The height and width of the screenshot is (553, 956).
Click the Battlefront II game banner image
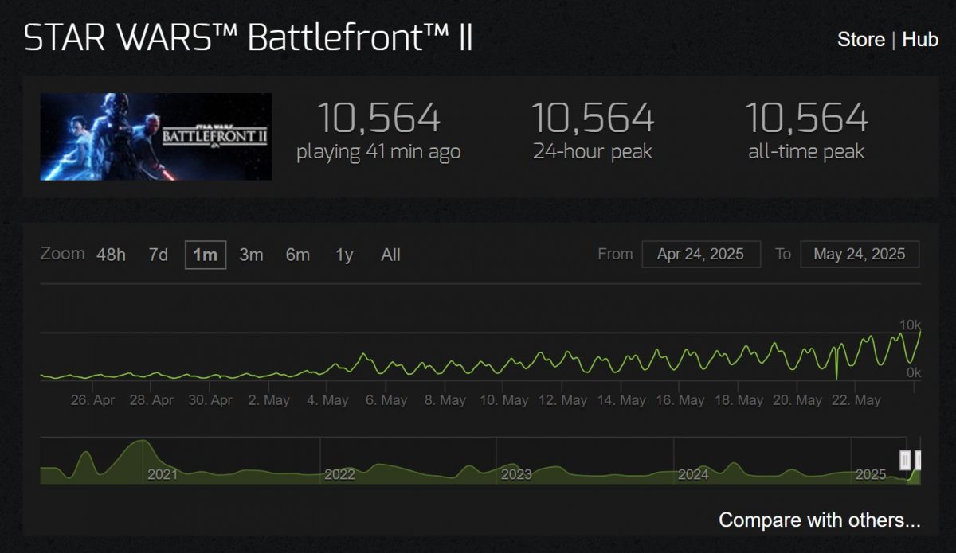(x=156, y=136)
